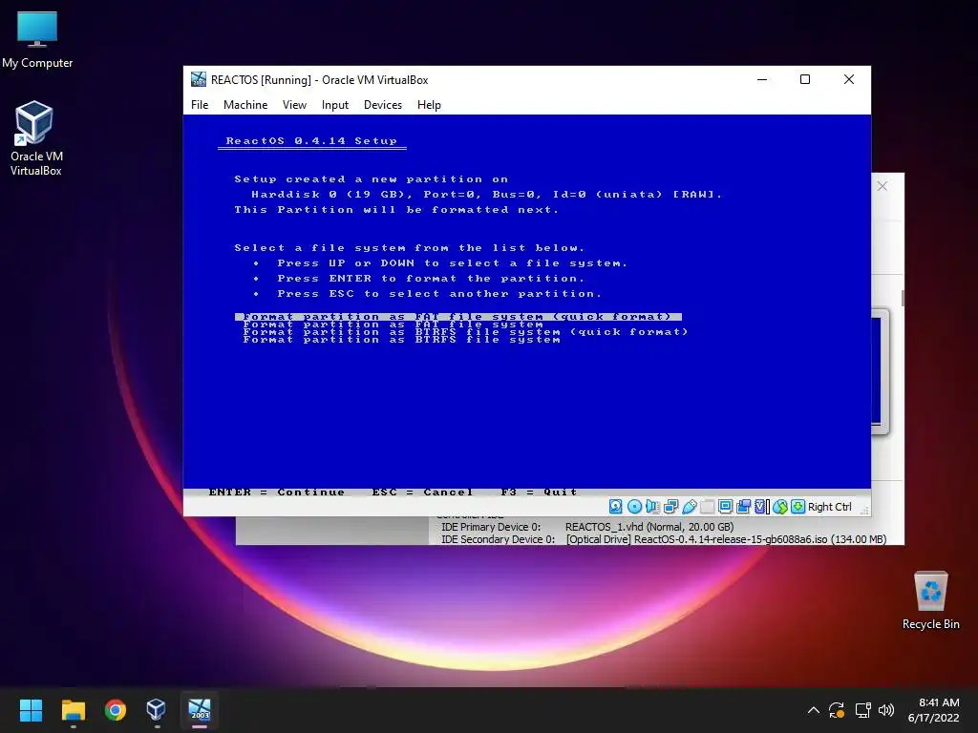Select FAT file system quick format option
978x733 pixels.
tap(458, 317)
